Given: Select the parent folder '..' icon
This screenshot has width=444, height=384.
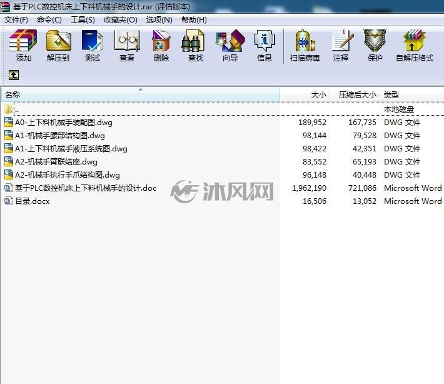Looking at the screenshot, I should [x=8, y=109].
